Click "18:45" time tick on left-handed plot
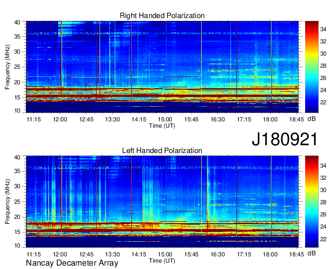Viewport: 332px width, 269px height. click(x=297, y=254)
